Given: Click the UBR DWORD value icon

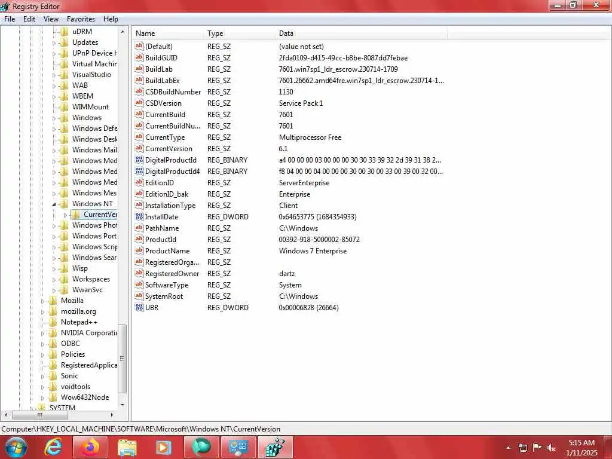Looking at the screenshot, I should (x=139, y=308).
